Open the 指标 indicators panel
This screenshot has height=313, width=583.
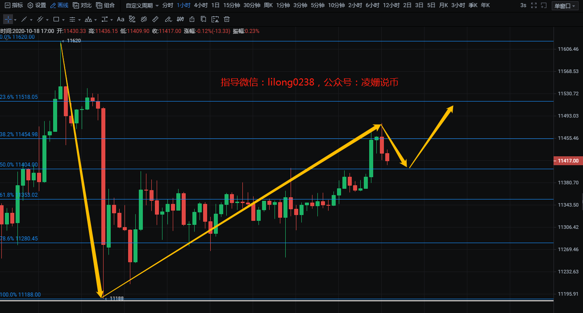pyautogui.click(x=14, y=5)
